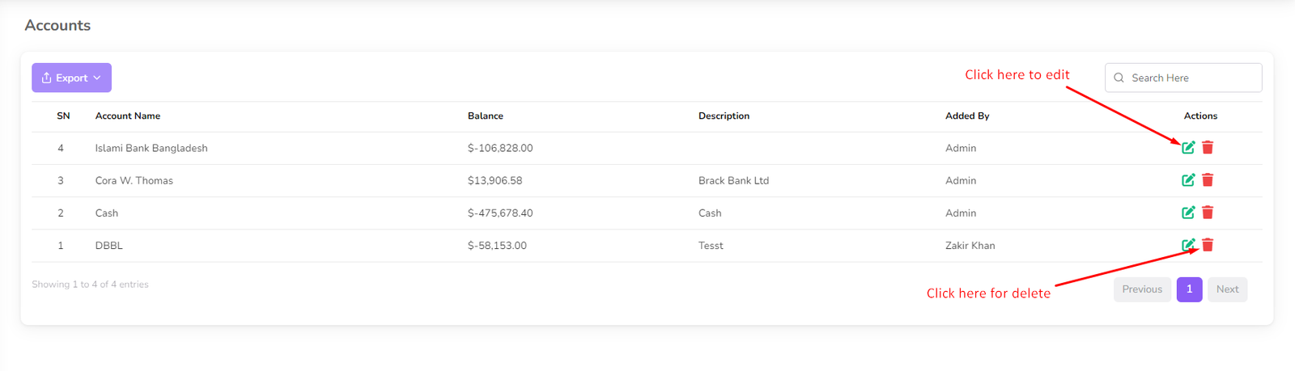The image size is (1295, 371).
Task: Delete the Cash account row
Action: [x=1208, y=213]
